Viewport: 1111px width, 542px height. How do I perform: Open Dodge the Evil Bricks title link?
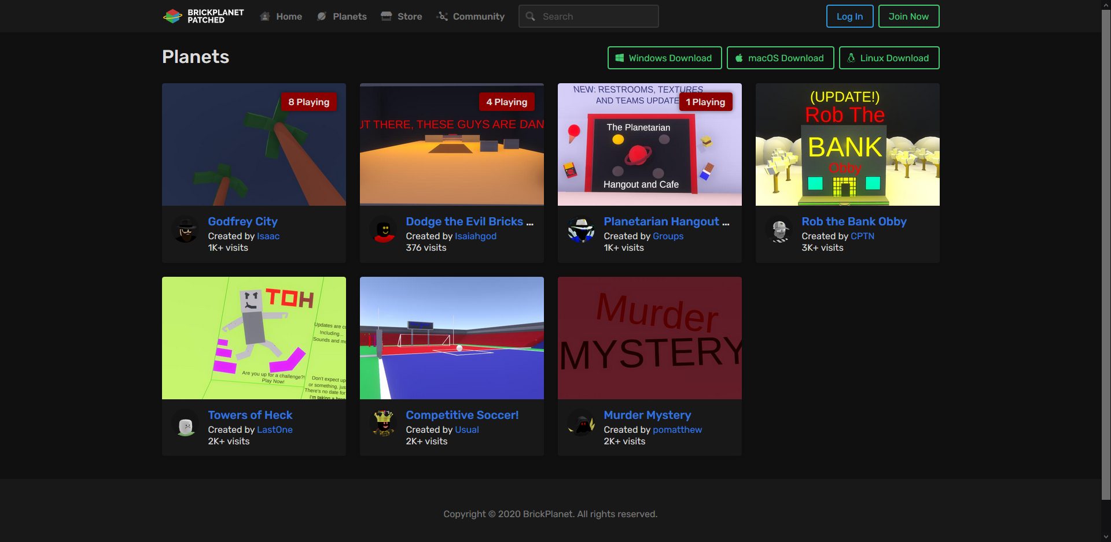(470, 221)
